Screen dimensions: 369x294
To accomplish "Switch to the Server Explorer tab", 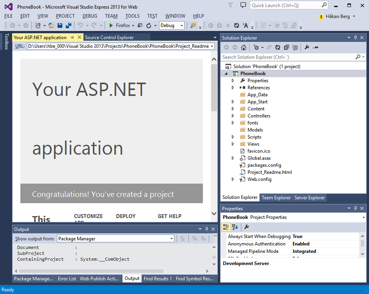I will point(309,198).
